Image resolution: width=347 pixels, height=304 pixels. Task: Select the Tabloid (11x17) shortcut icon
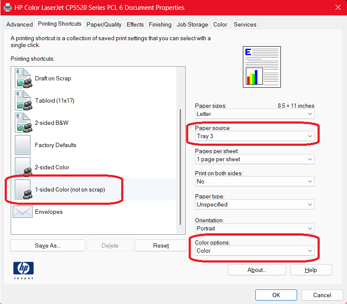(23, 100)
